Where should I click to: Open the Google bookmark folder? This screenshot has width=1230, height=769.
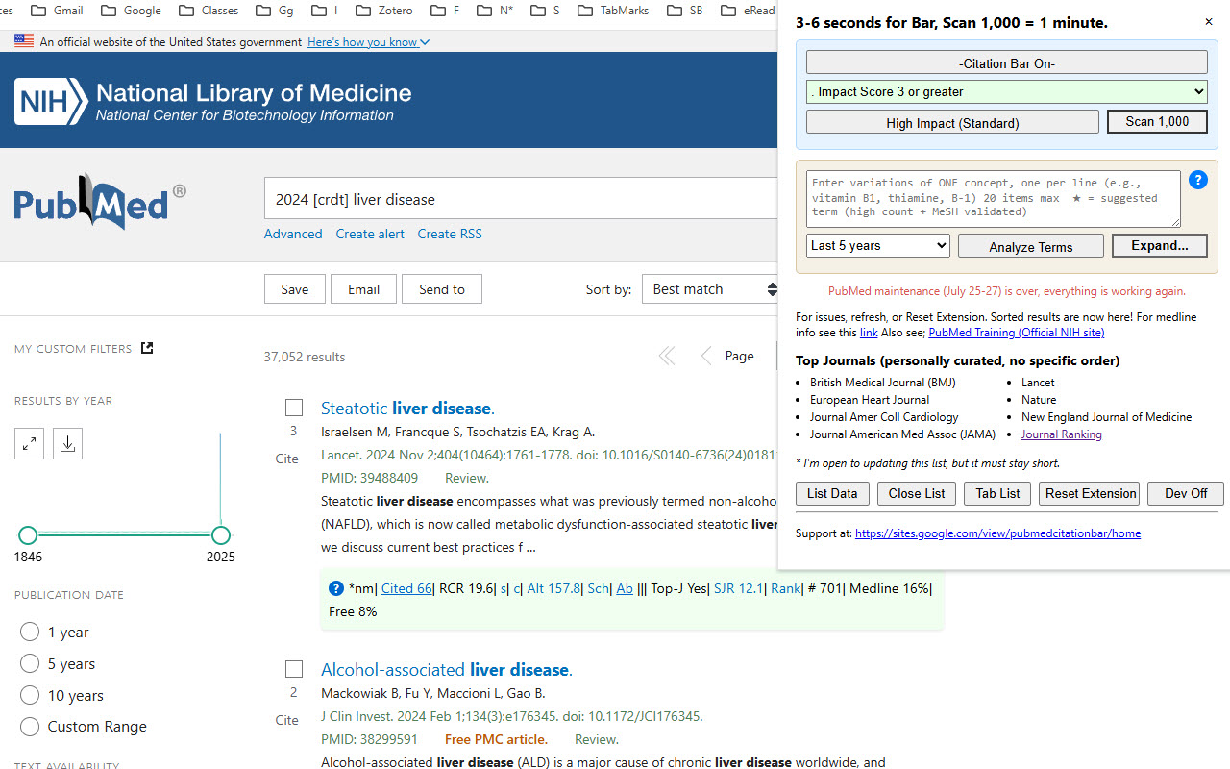[x=132, y=11]
